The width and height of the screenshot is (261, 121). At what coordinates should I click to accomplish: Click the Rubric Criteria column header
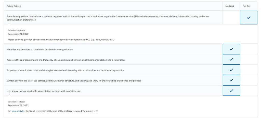(x=14, y=6)
